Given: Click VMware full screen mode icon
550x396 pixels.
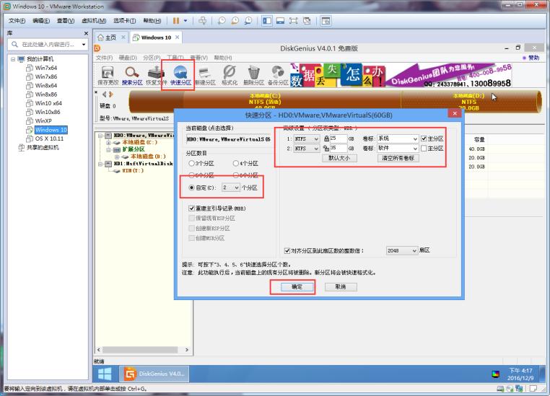Looking at the screenshot, I should [x=294, y=21].
